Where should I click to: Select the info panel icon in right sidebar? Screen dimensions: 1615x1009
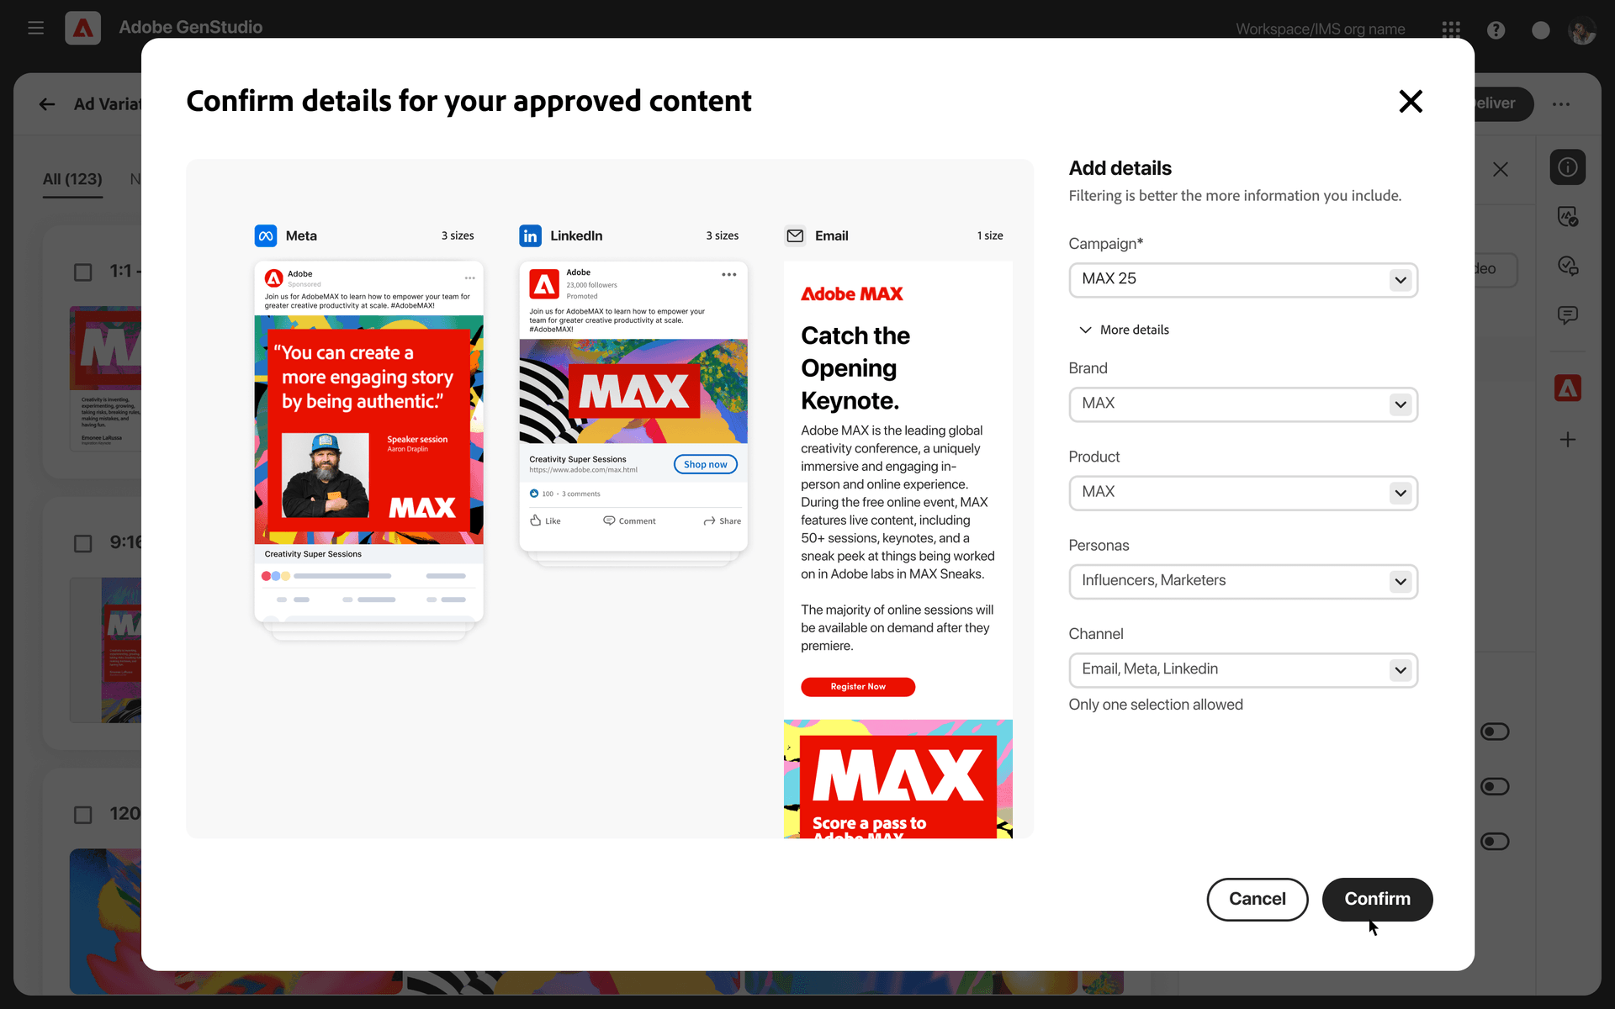click(x=1568, y=166)
